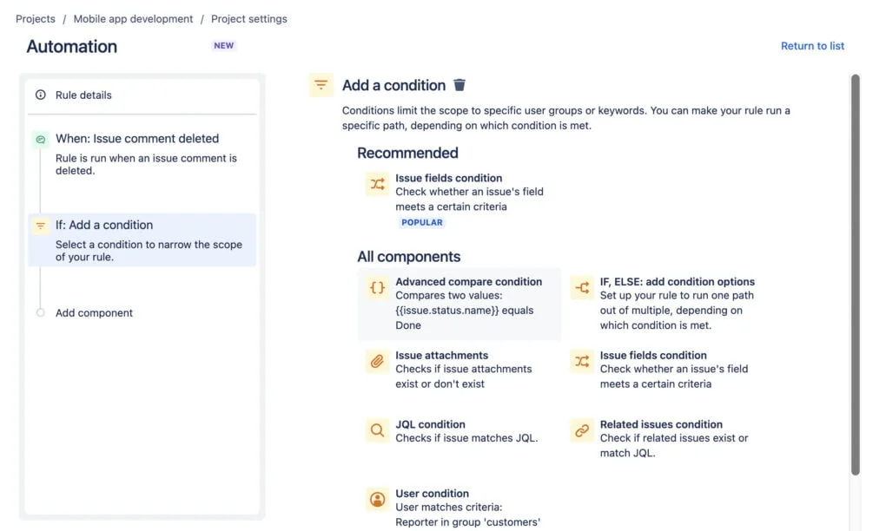Click the All components section heading

pyautogui.click(x=408, y=257)
